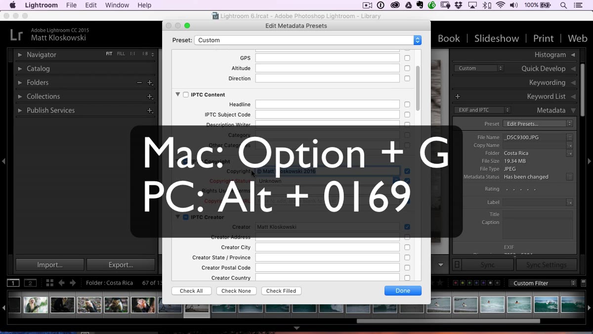This screenshot has width=593, height=334.
Task: Open the Preset Custom dropdown in the dialog
Action: [x=307, y=40]
